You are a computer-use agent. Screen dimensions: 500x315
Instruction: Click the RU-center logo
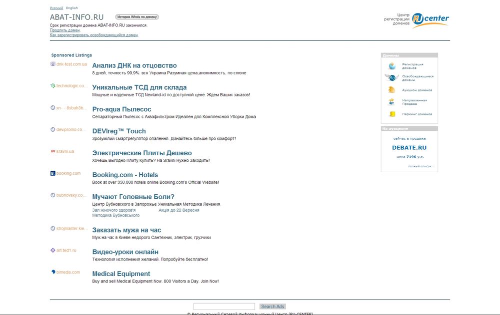coord(430,20)
